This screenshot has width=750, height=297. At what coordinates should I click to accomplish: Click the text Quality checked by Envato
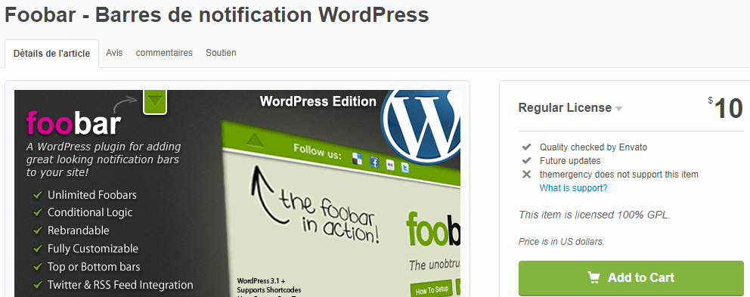click(593, 147)
